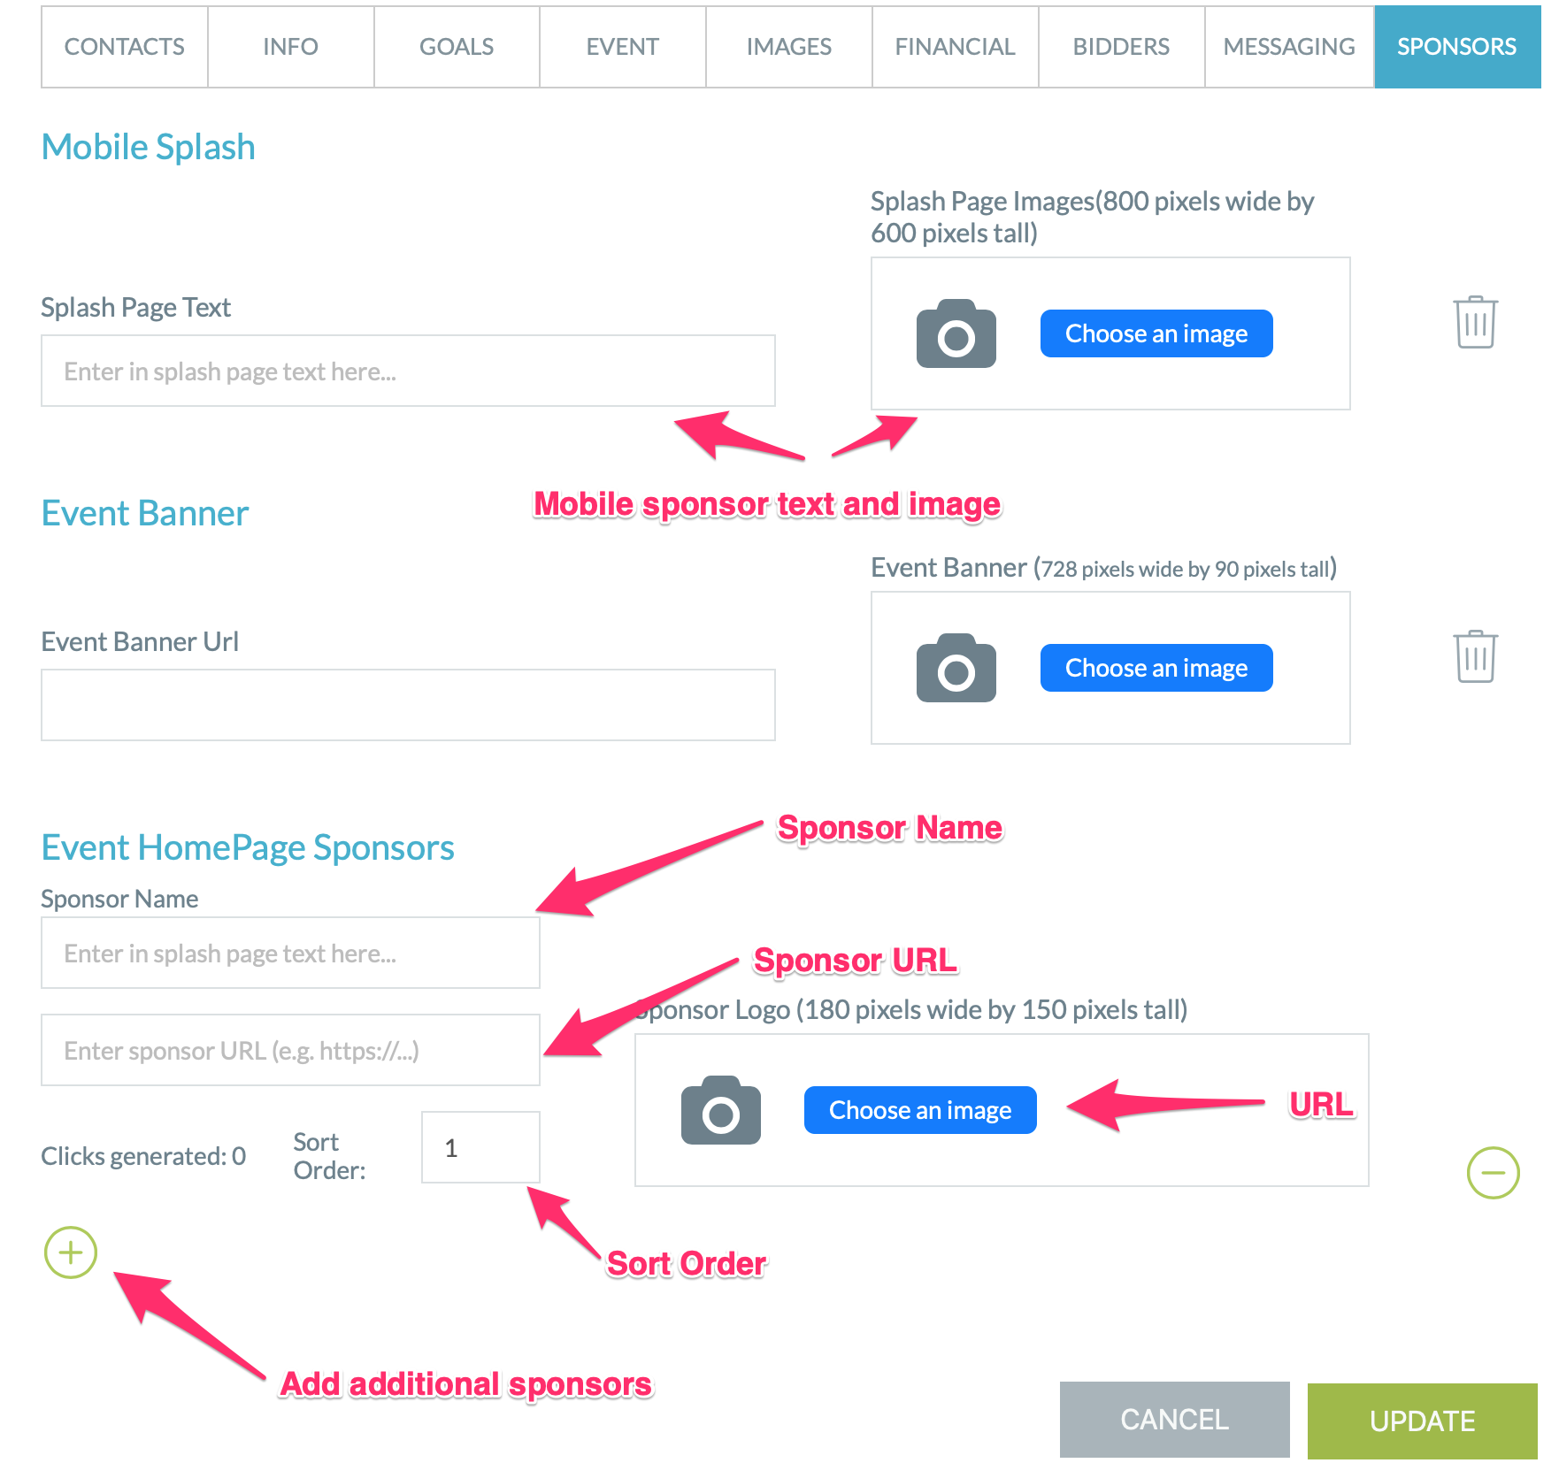Click the UPDATE button

(x=1422, y=1421)
